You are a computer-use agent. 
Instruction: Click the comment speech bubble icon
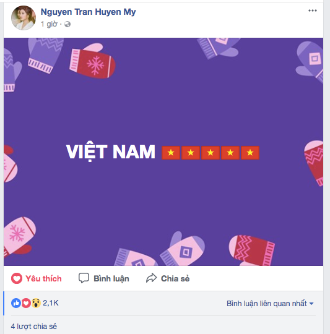84,278
